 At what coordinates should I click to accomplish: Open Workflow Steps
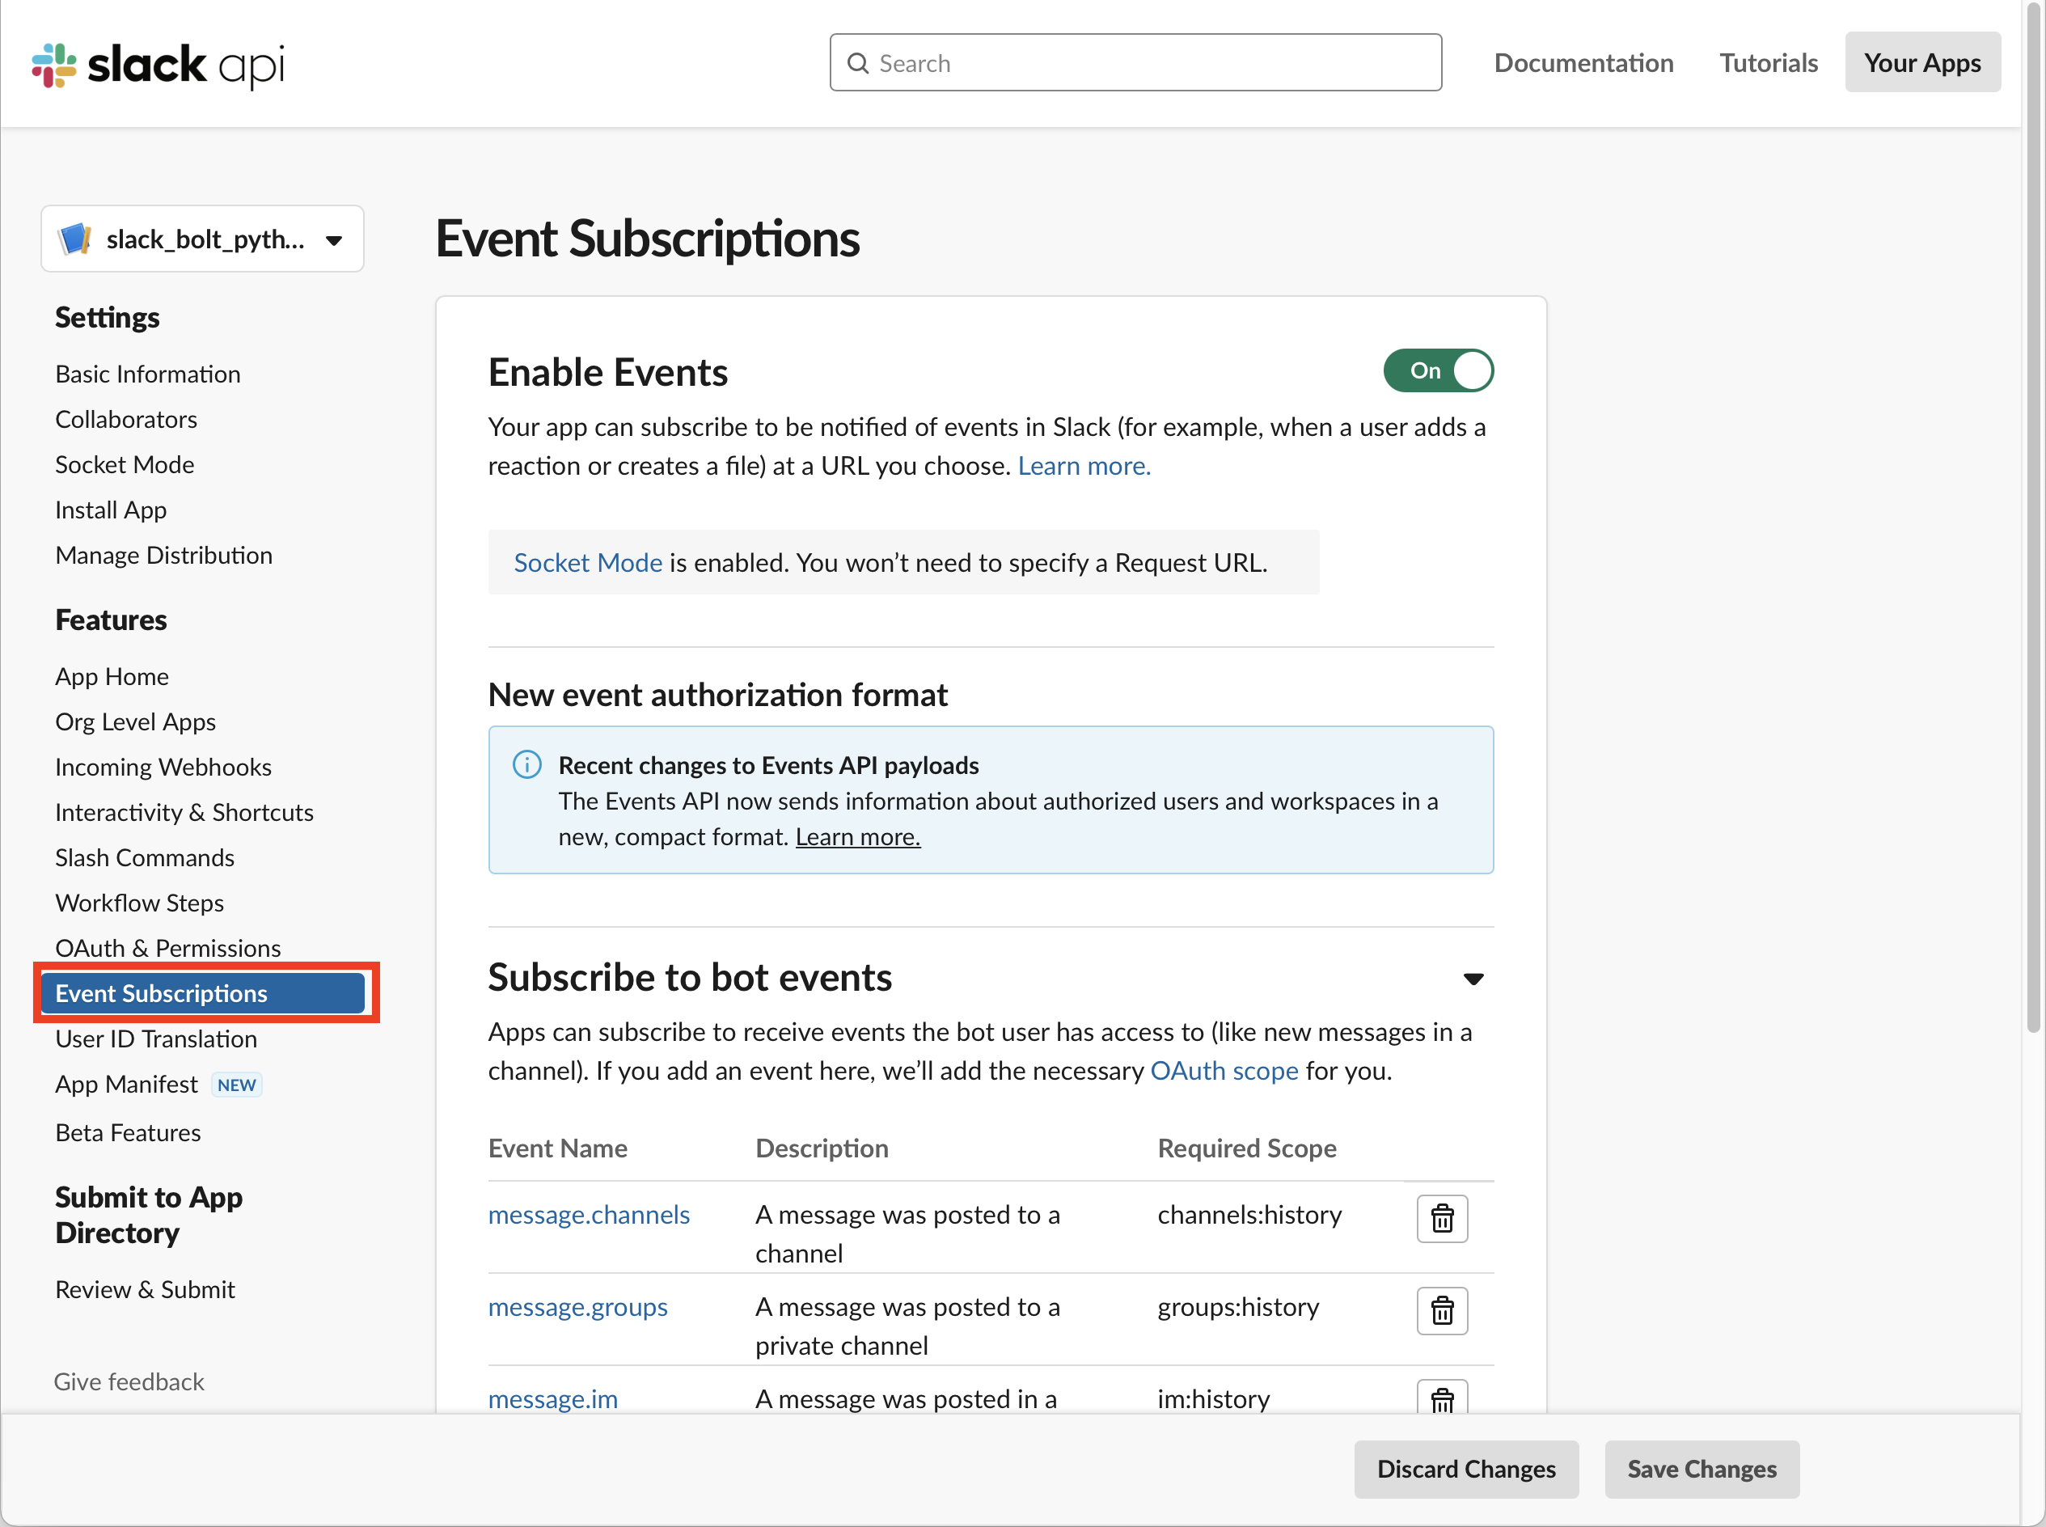(x=140, y=903)
